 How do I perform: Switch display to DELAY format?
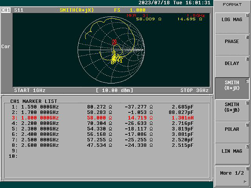click(x=232, y=67)
